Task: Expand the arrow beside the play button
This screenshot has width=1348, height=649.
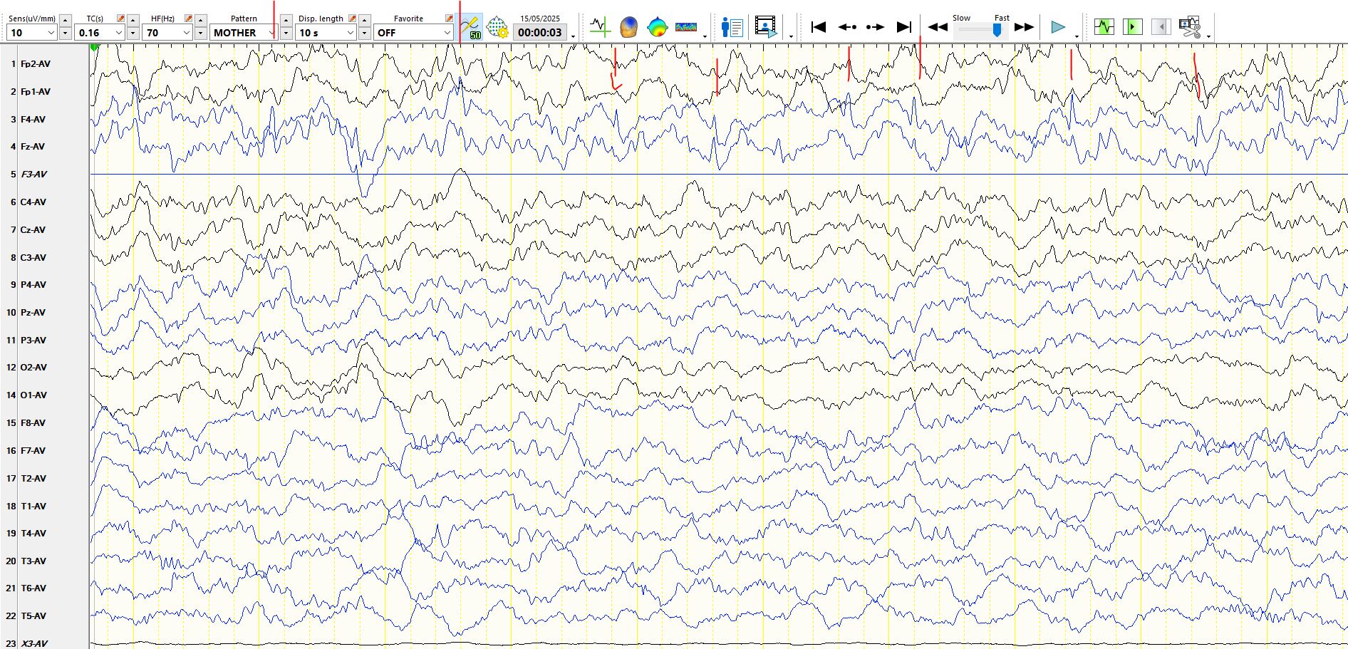Action: [x=1077, y=36]
